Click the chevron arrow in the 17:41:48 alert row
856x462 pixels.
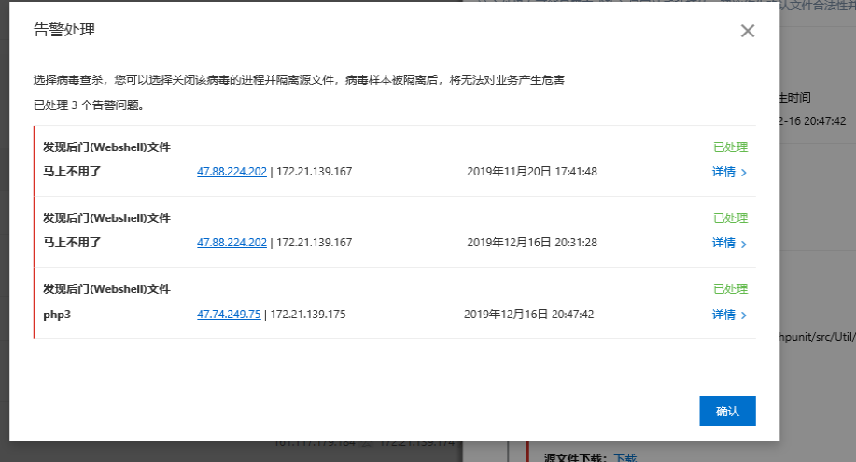click(x=744, y=173)
